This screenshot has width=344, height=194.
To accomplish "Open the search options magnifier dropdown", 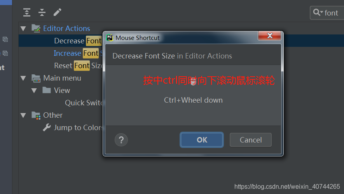I will pyautogui.click(x=318, y=12).
